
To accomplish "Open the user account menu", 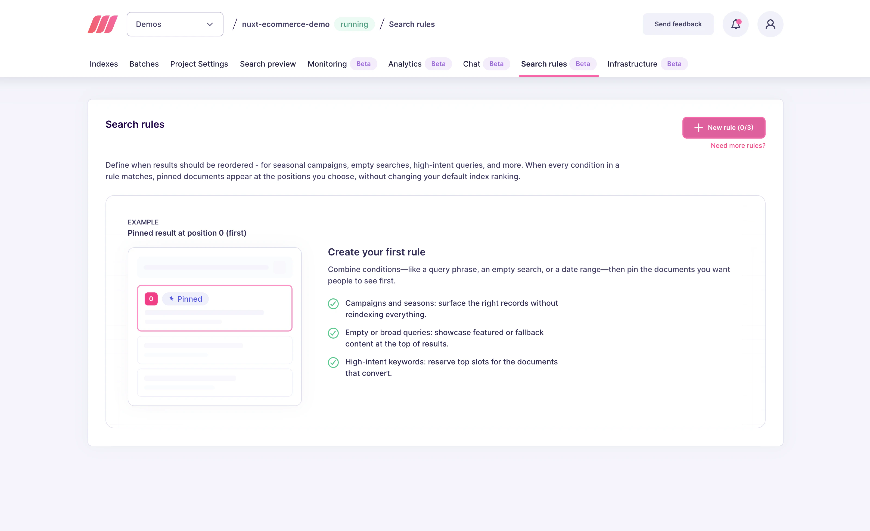I will point(770,24).
